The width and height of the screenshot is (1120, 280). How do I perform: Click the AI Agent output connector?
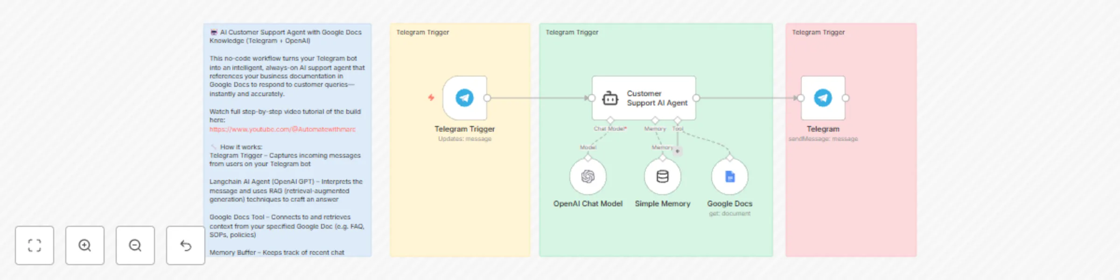[696, 98]
